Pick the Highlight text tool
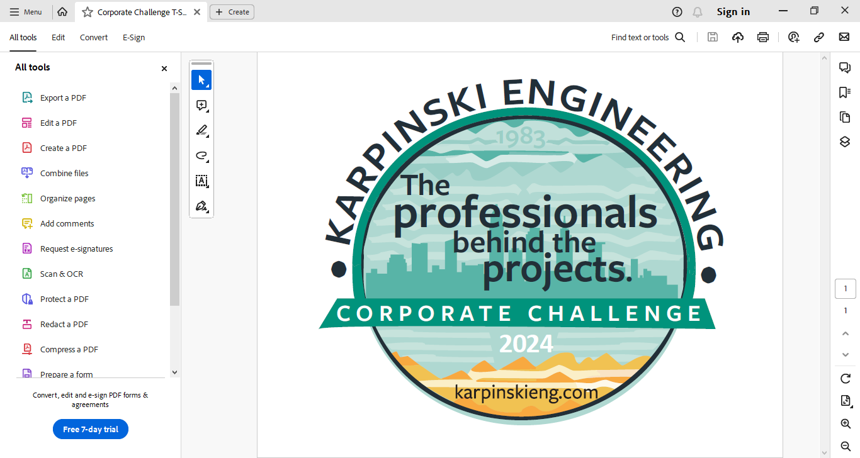Viewport: 860px width, 458px height. pos(201,130)
